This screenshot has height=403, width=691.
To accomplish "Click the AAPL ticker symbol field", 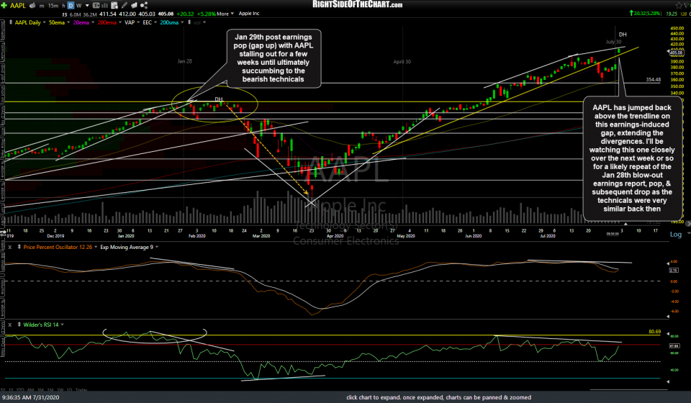I will coord(17,6).
